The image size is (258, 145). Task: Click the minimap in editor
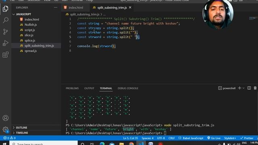pos(253,18)
